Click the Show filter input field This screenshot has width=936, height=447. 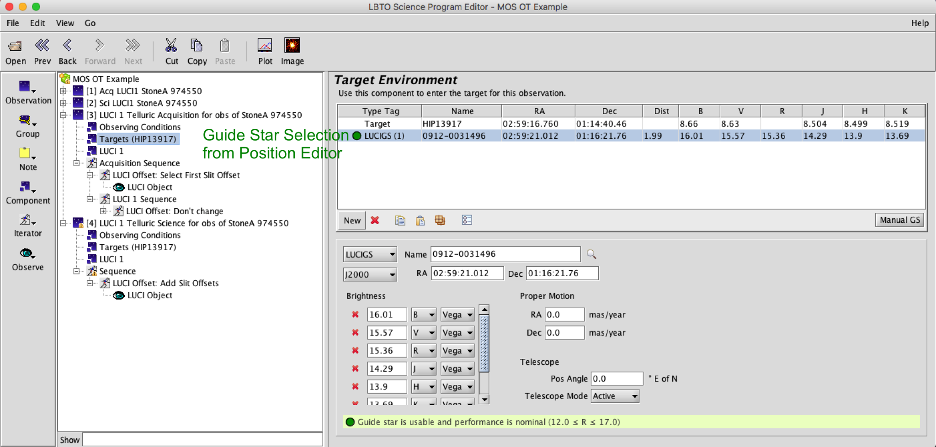202,440
